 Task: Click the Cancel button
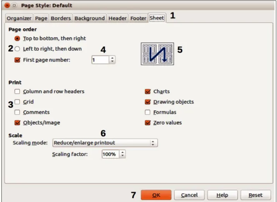(189, 195)
